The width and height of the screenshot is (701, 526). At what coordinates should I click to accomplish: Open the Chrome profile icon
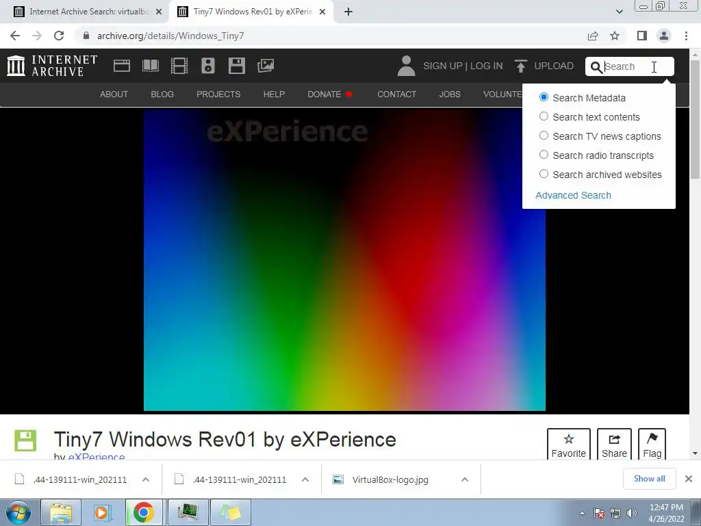point(664,36)
